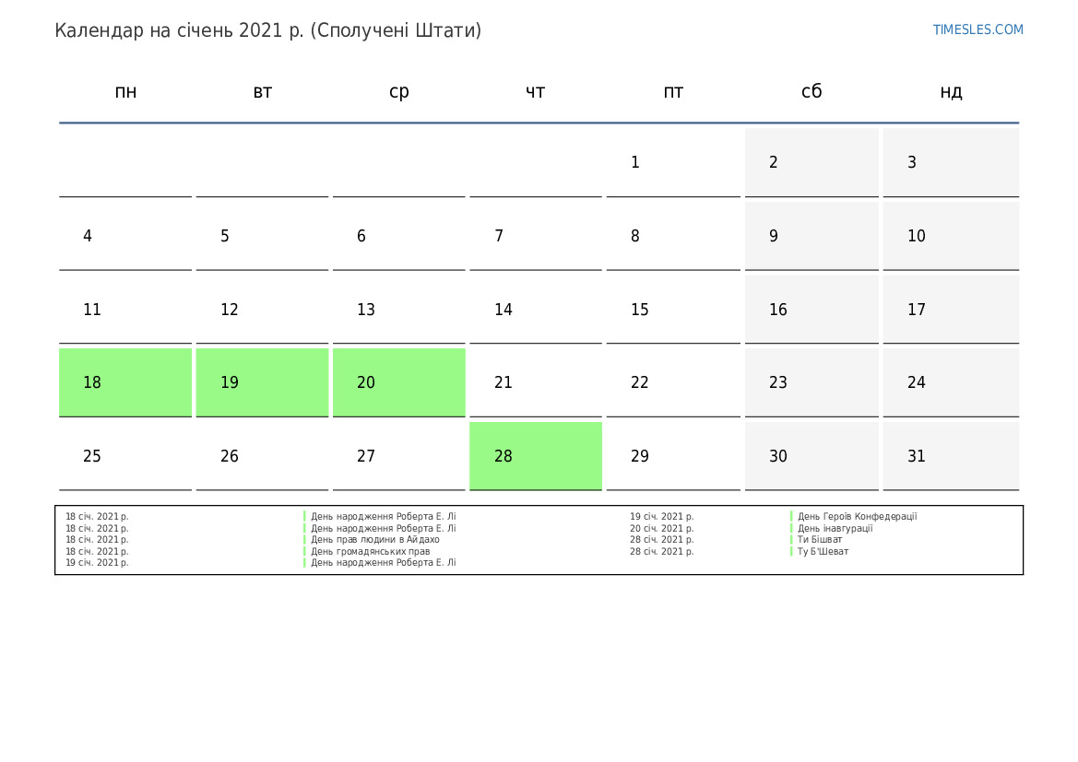This screenshot has width=1078, height=762.
Task: Click the нд weekday header
Action: tap(950, 91)
